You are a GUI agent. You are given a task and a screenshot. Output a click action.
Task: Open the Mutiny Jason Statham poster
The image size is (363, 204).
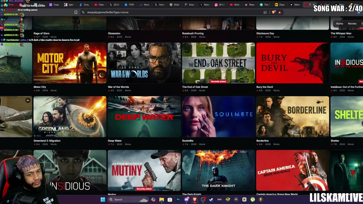(144, 170)
